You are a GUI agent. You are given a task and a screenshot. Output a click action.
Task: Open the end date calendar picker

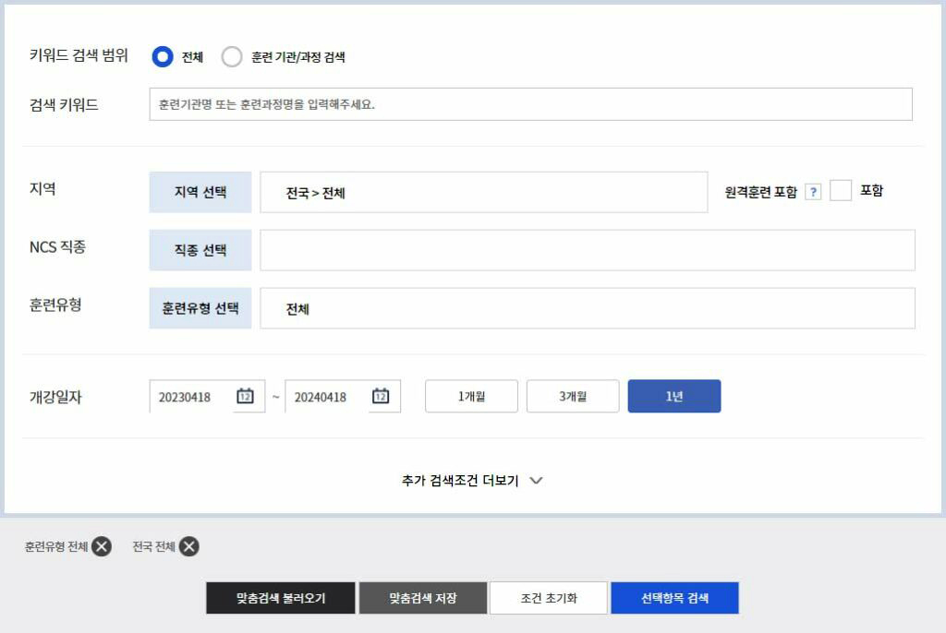(x=384, y=396)
